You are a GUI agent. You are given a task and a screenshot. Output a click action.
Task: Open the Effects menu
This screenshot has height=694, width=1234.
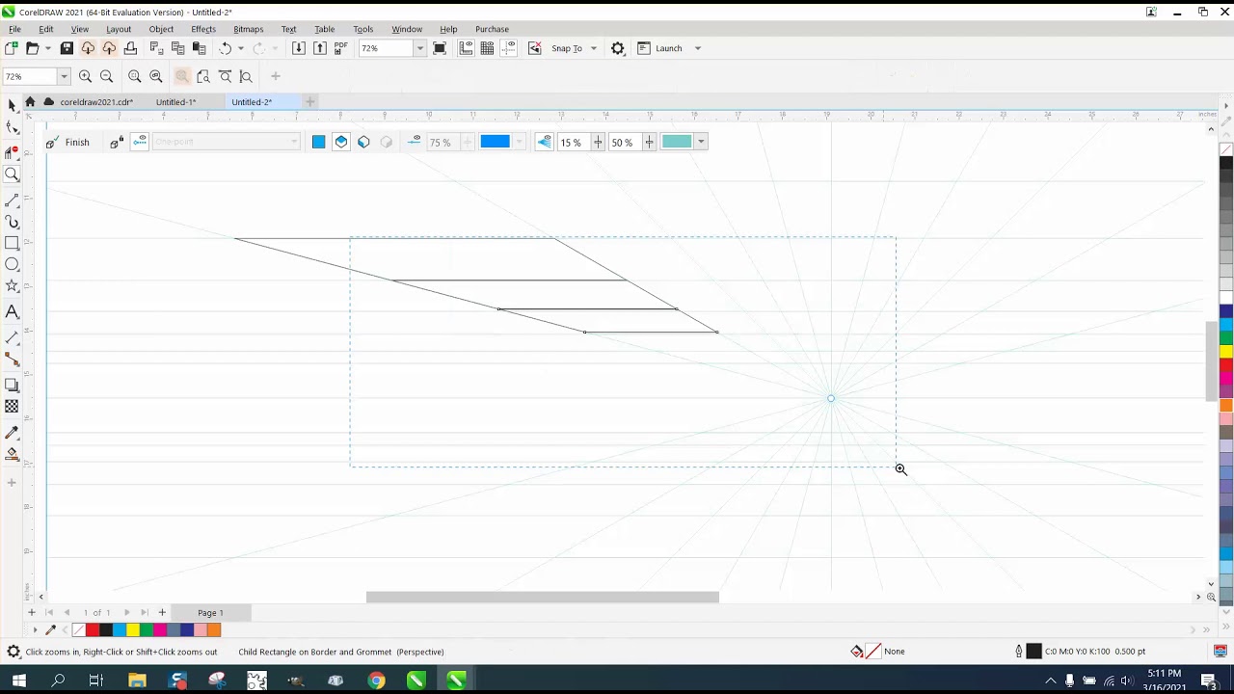(x=203, y=29)
